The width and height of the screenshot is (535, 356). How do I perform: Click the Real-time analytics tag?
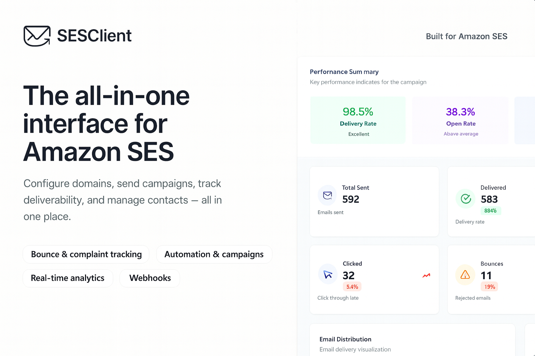point(68,278)
